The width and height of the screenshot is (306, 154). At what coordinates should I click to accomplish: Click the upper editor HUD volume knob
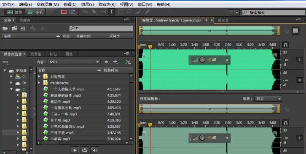[x=202, y=60]
